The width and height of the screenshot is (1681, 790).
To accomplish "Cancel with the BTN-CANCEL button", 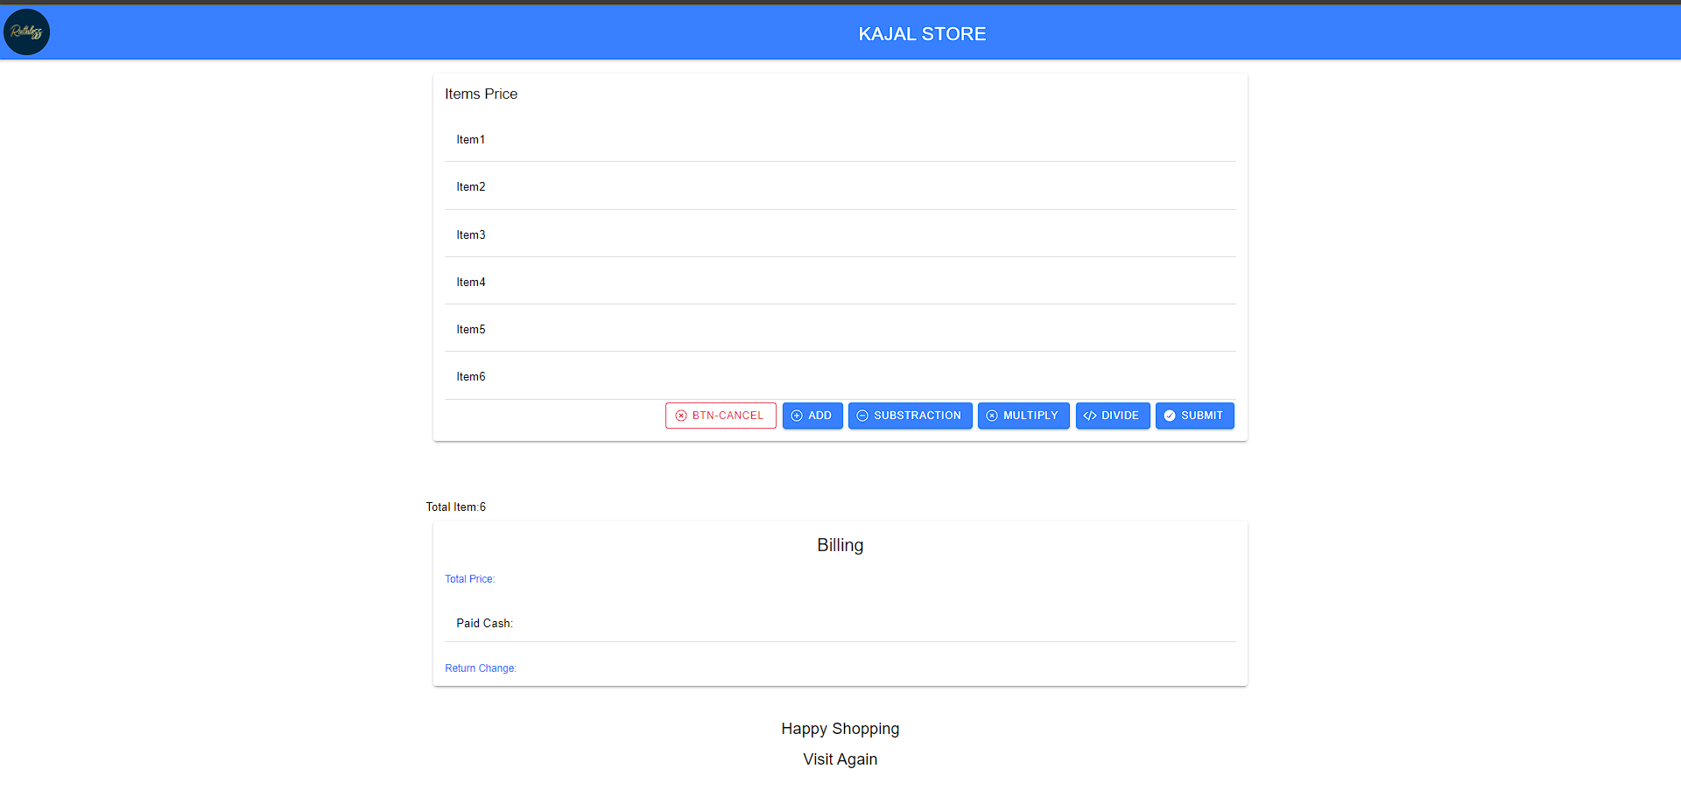I will pyautogui.click(x=721, y=416).
